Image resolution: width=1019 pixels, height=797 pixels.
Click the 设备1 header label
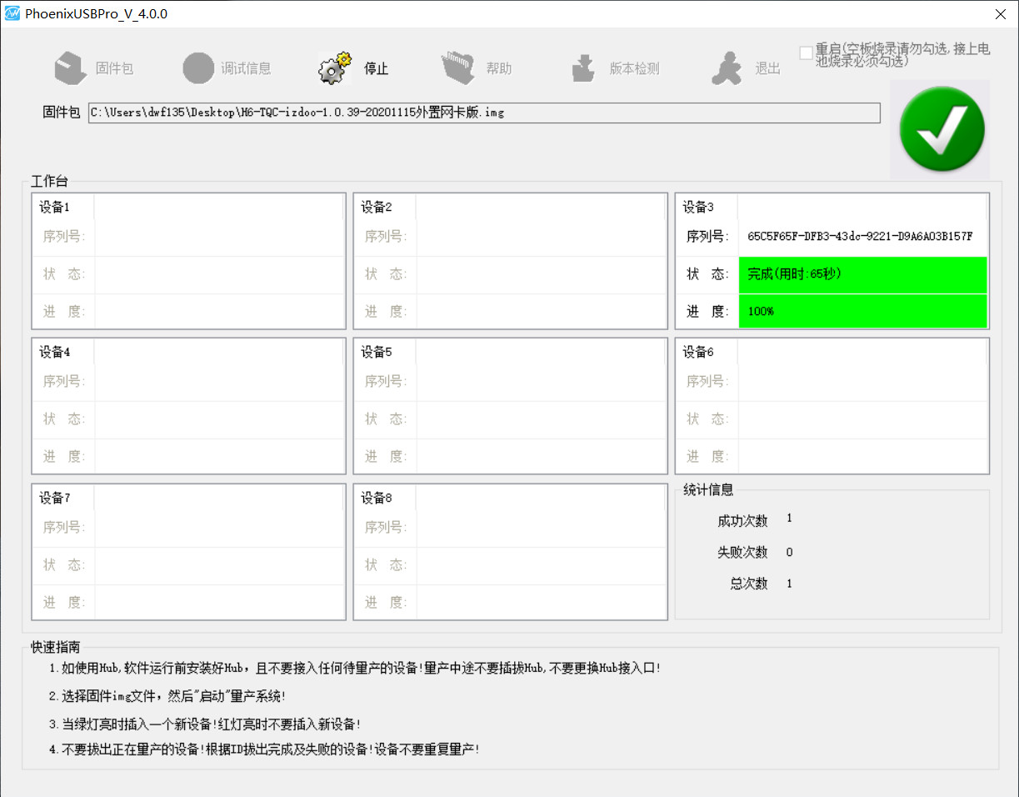(55, 207)
